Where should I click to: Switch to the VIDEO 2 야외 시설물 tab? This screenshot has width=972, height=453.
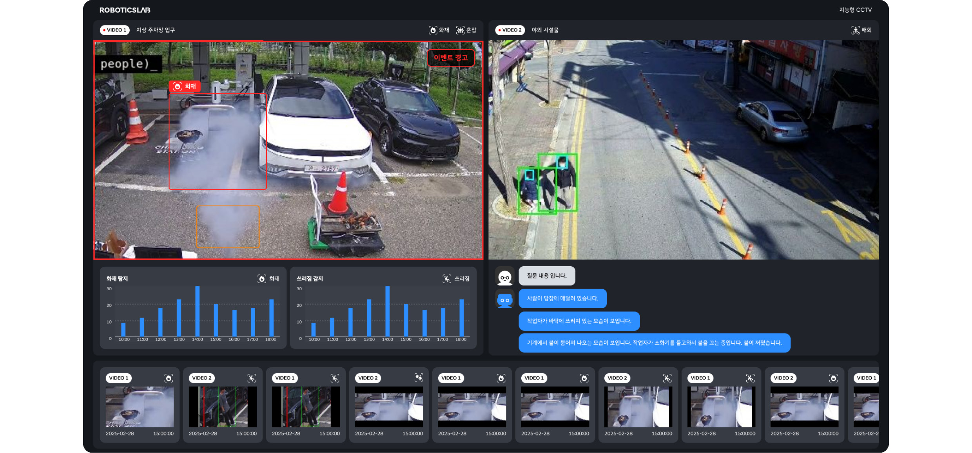(x=510, y=30)
